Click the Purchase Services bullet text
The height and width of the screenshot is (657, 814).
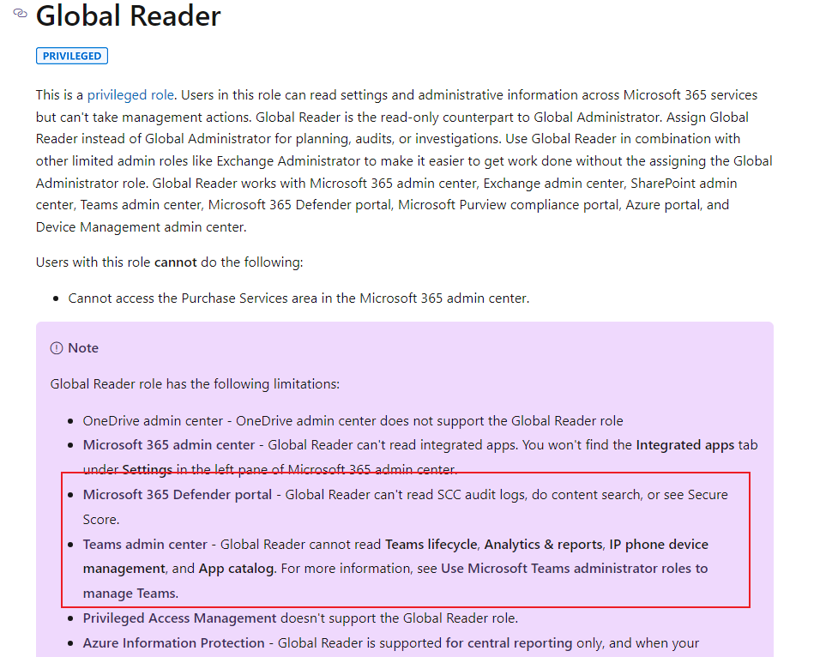298,298
